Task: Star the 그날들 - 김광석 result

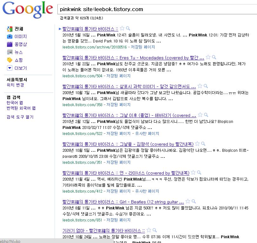Action: 197,144
